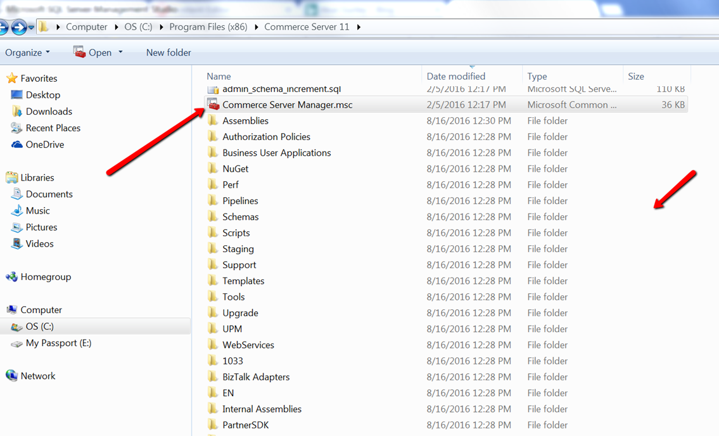The width and height of the screenshot is (719, 436).
Task: Click the NuGet folder icon
Action: coord(212,169)
